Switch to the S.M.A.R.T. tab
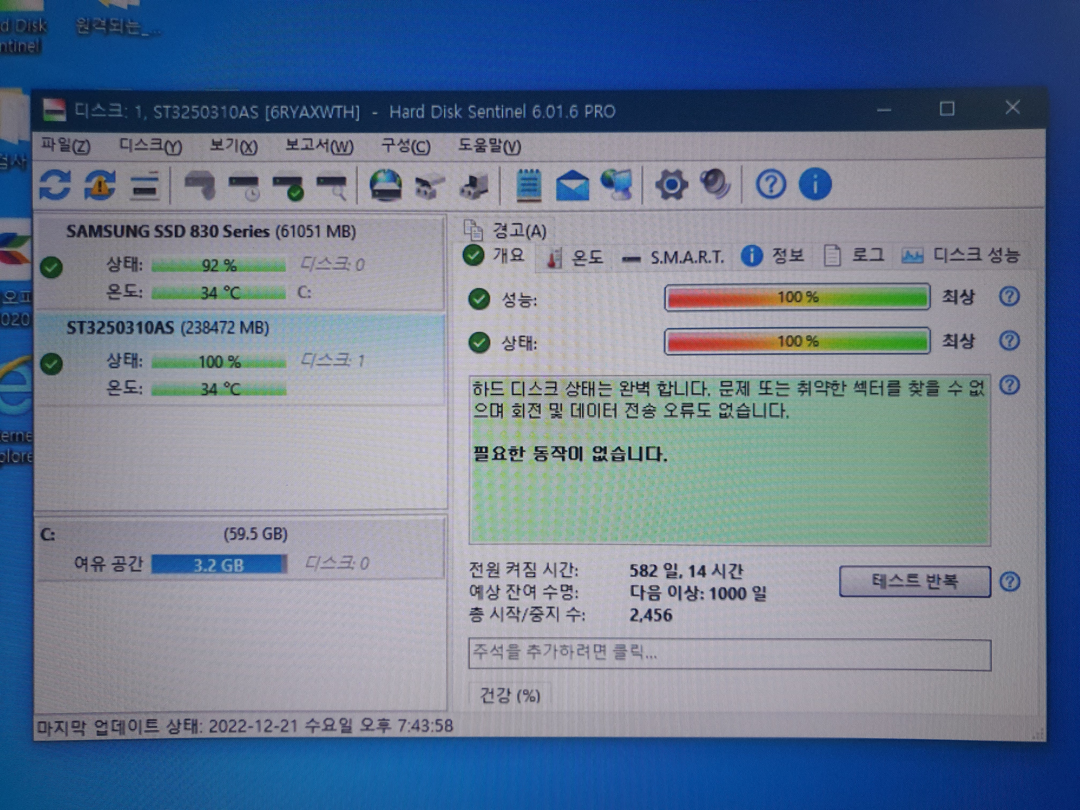The width and height of the screenshot is (1080, 810). 673,257
